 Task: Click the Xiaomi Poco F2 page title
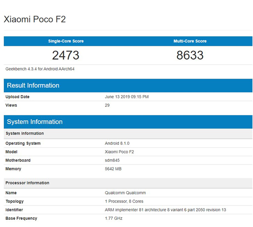pyautogui.click(x=35, y=19)
